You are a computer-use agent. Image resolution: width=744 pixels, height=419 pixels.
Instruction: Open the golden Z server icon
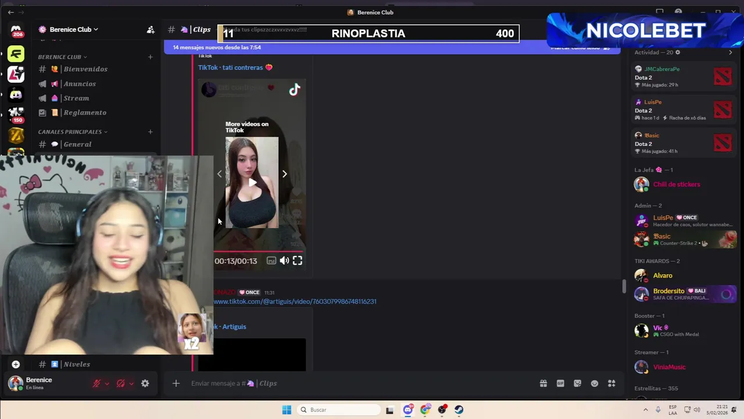pyautogui.click(x=16, y=135)
